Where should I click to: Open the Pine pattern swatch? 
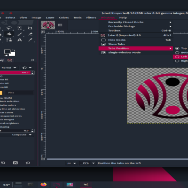point(1,93)
